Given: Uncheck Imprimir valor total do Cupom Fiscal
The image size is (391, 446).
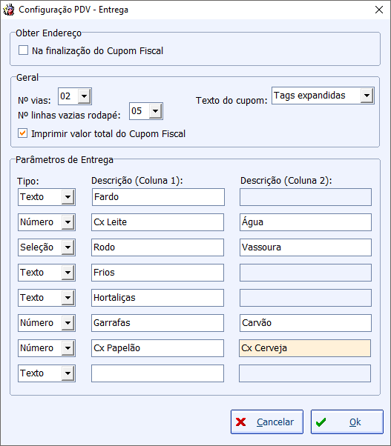Looking at the screenshot, I should point(23,133).
